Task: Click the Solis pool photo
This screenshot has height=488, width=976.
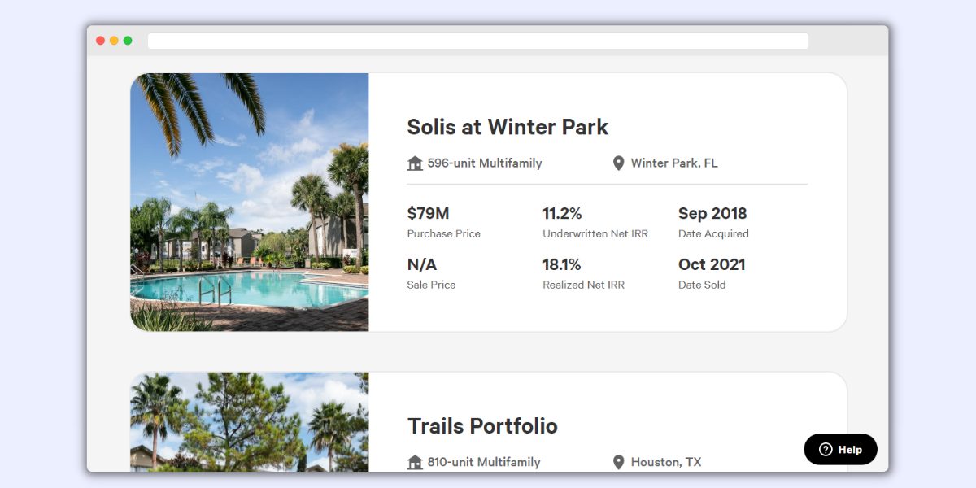Action: (248, 201)
